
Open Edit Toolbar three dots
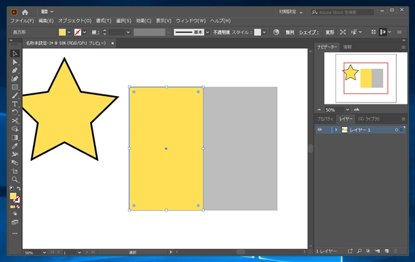coord(15,233)
